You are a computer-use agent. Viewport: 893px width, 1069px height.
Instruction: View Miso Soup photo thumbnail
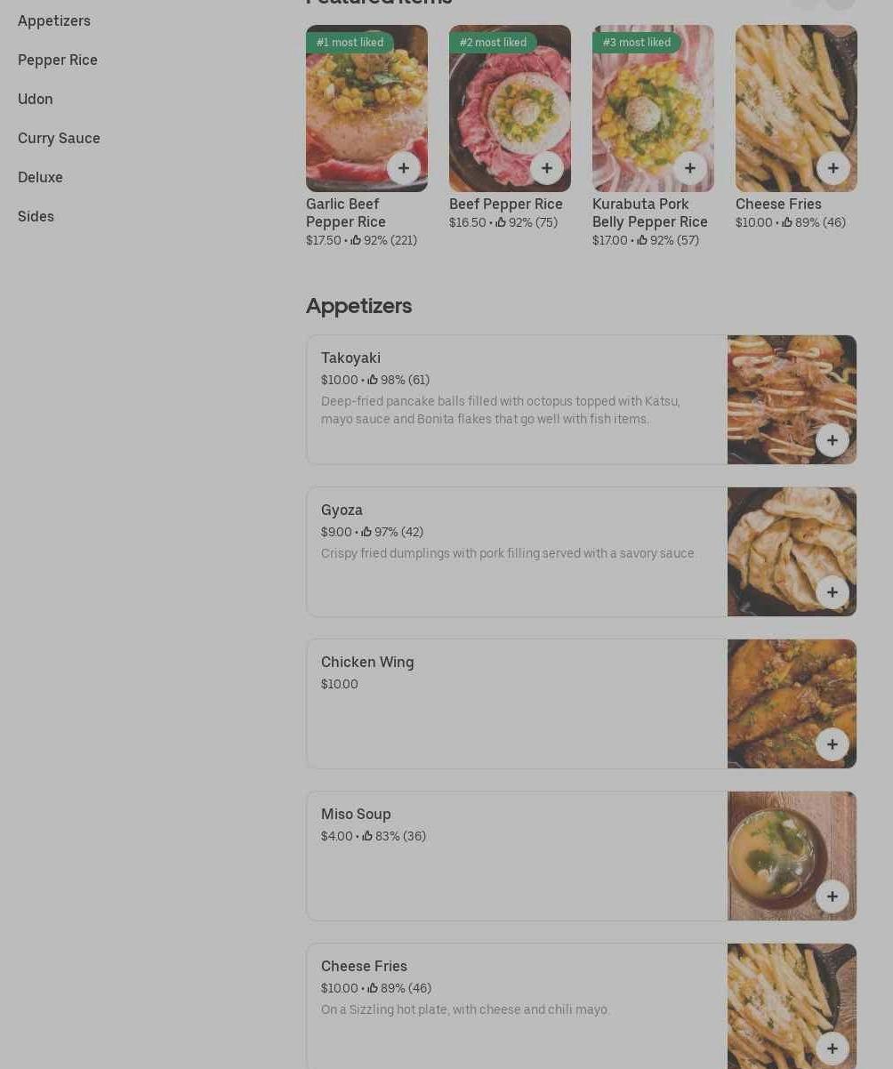coord(792,856)
